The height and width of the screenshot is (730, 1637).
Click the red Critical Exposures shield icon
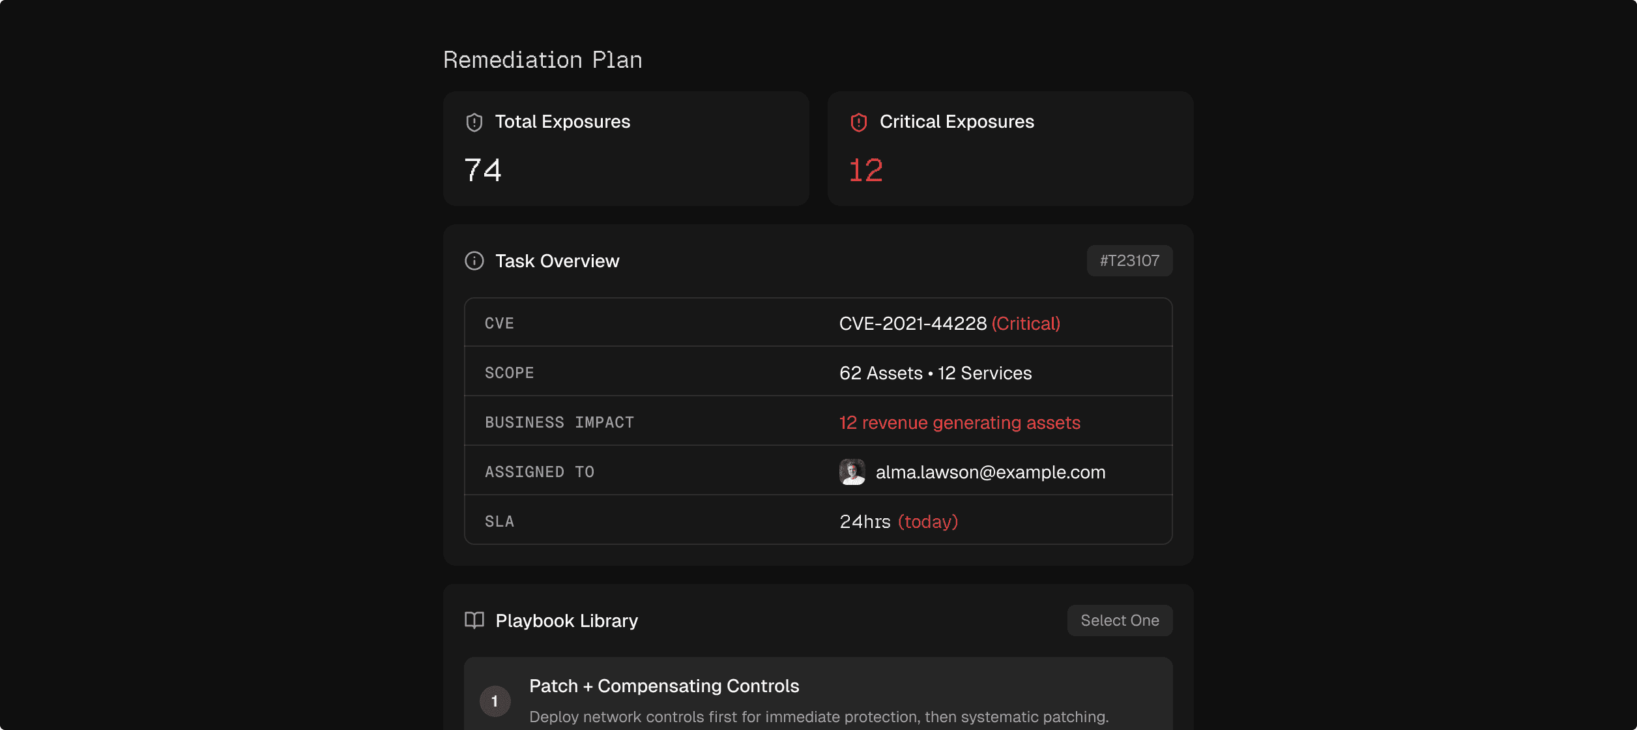(859, 123)
